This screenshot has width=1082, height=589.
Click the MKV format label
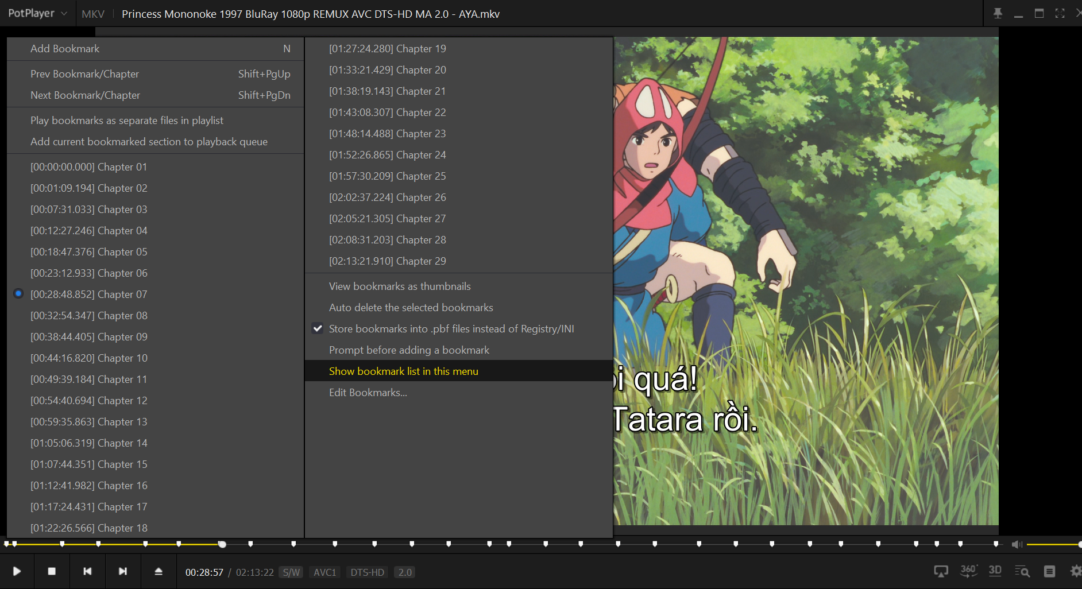coord(93,14)
